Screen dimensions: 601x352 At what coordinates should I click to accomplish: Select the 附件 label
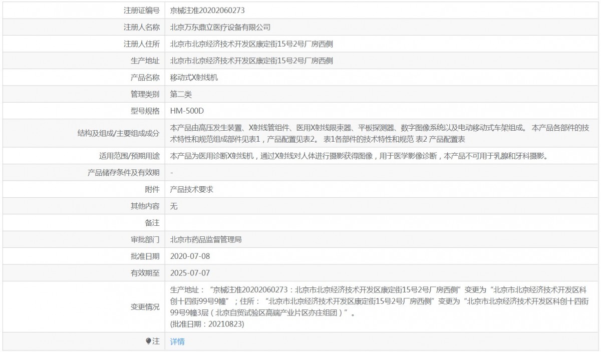pos(152,189)
